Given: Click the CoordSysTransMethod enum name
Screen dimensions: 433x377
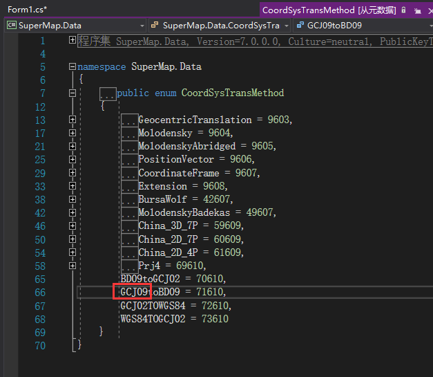Looking at the screenshot, I should pyautogui.click(x=233, y=93).
